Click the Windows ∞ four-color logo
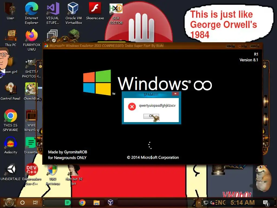 click(97, 83)
